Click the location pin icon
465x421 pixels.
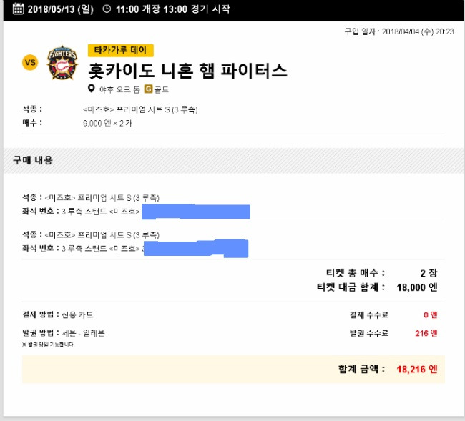[92, 89]
